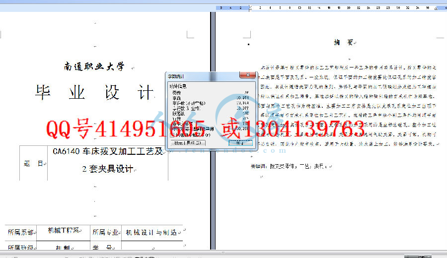
Task: Click the 字数 word count row
Action: click(211, 98)
